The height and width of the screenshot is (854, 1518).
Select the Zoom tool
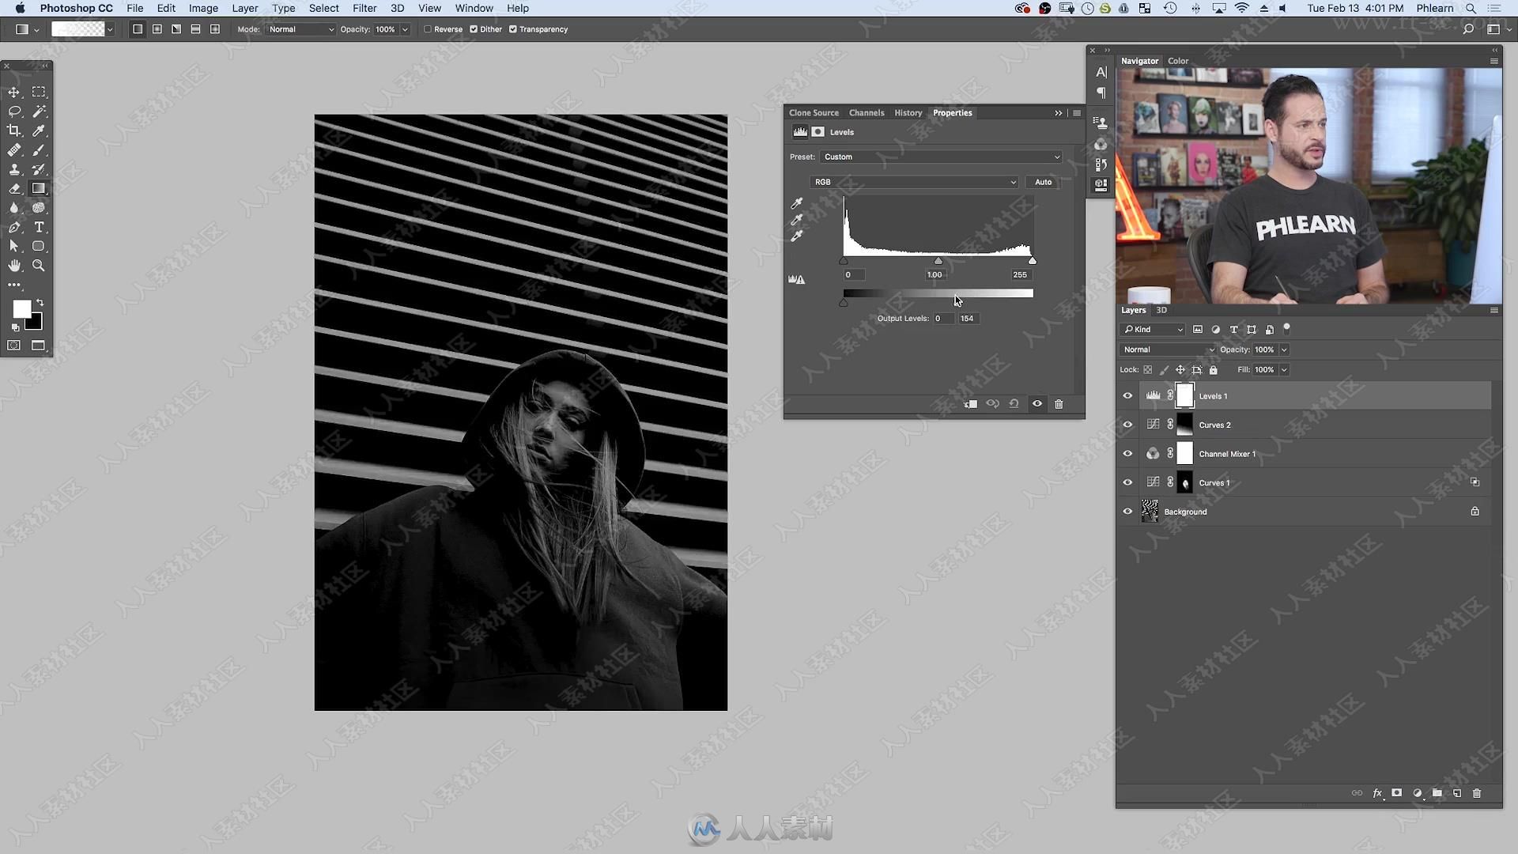click(x=40, y=265)
